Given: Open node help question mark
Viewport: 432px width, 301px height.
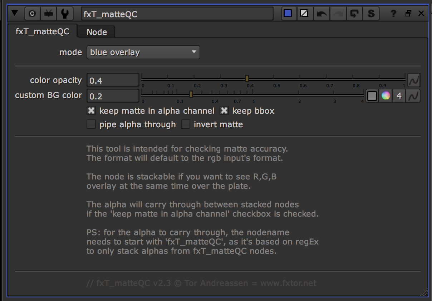Looking at the screenshot, I should [x=393, y=14].
